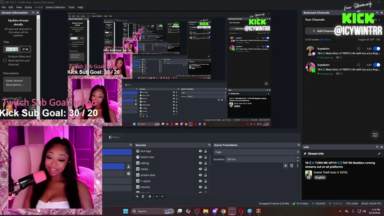Hide the twitch subs source
384x216 pixels.
[200, 157]
